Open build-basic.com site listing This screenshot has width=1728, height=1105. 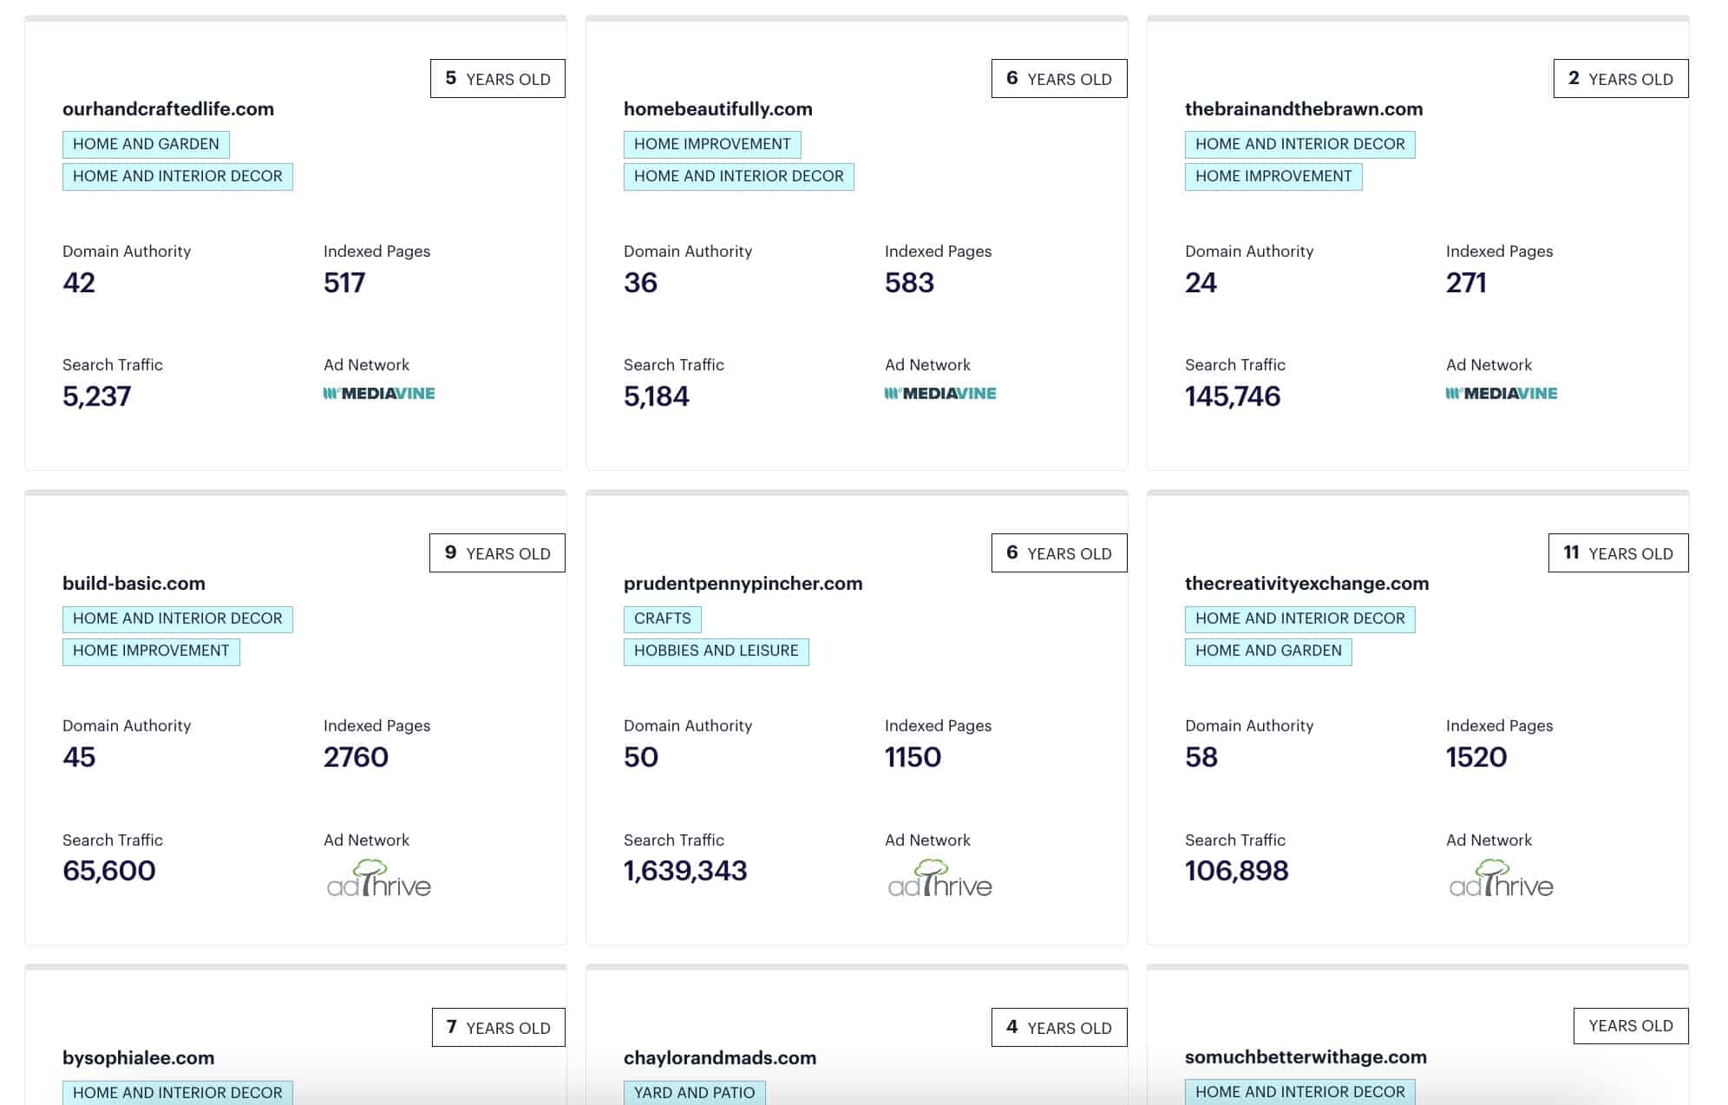(134, 584)
